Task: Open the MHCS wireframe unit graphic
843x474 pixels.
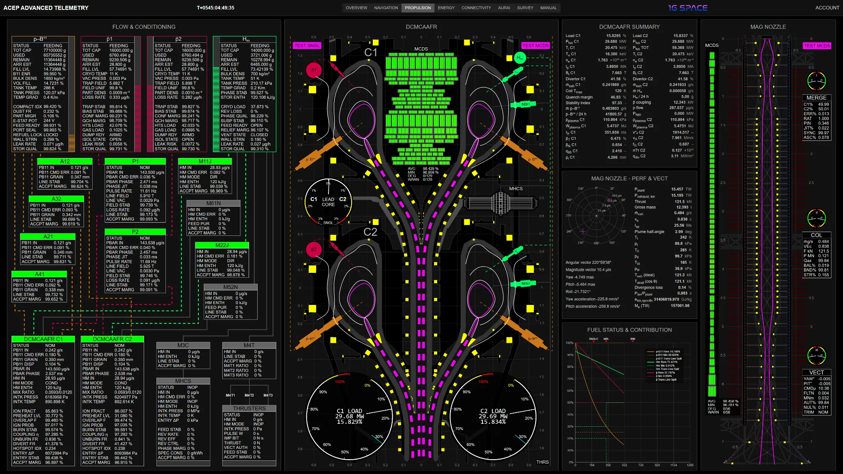Action: (501, 203)
